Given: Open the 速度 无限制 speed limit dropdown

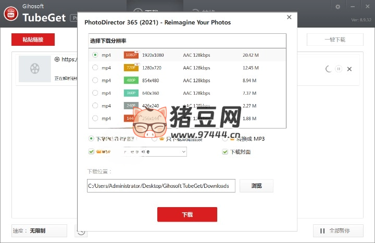Looking at the screenshot, I should [x=40, y=231].
